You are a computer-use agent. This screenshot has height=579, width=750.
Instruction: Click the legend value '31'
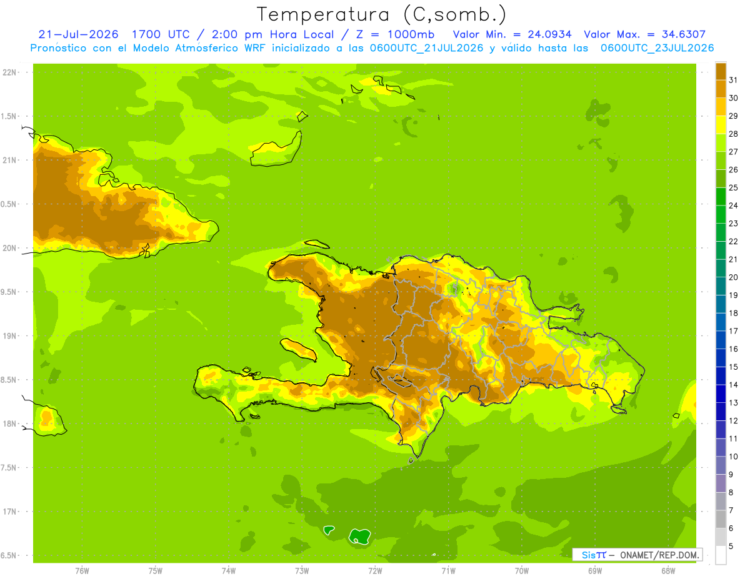coord(734,80)
